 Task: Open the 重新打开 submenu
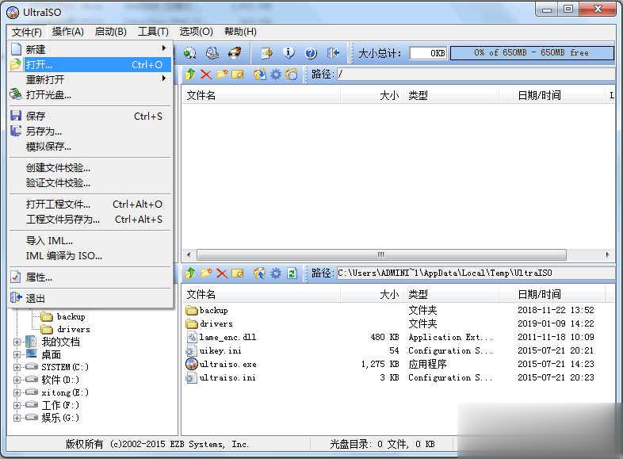point(90,79)
